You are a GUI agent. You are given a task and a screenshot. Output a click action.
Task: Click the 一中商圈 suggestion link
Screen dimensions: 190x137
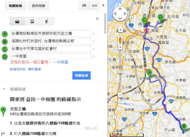pyautogui.click(x=61, y=62)
